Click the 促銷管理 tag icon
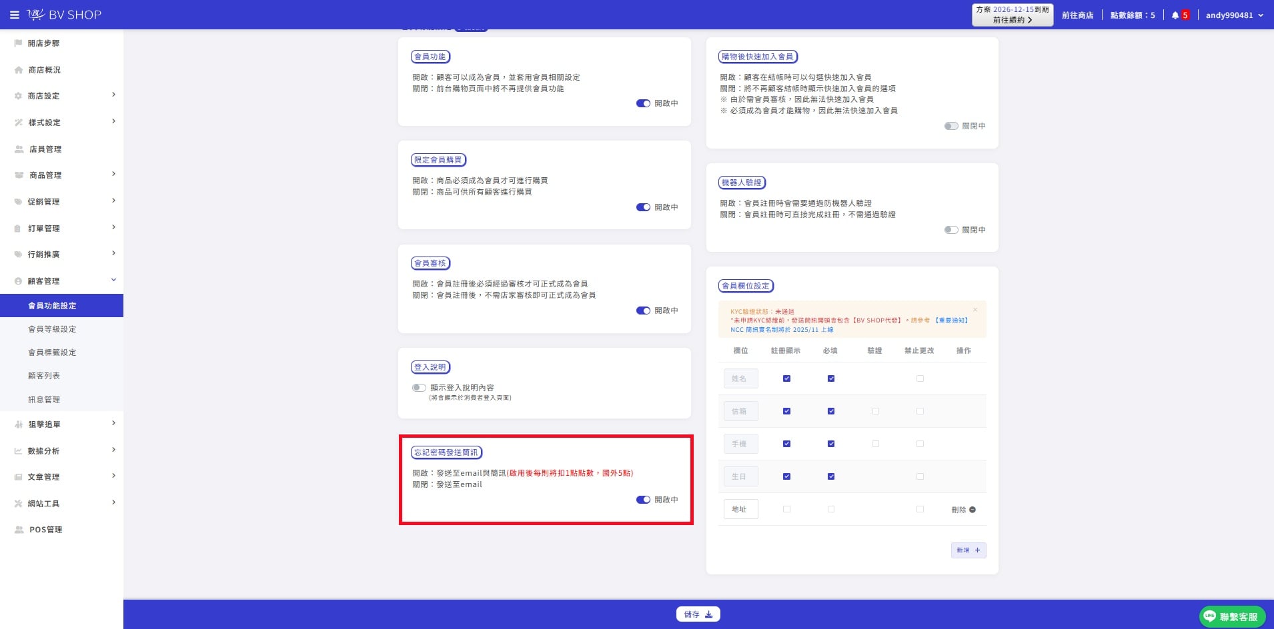Viewport: 1274px width, 629px height. coord(19,202)
